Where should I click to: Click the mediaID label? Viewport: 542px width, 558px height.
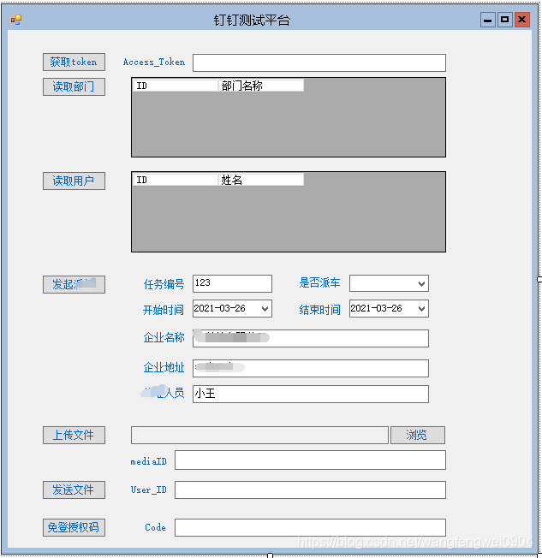click(148, 461)
